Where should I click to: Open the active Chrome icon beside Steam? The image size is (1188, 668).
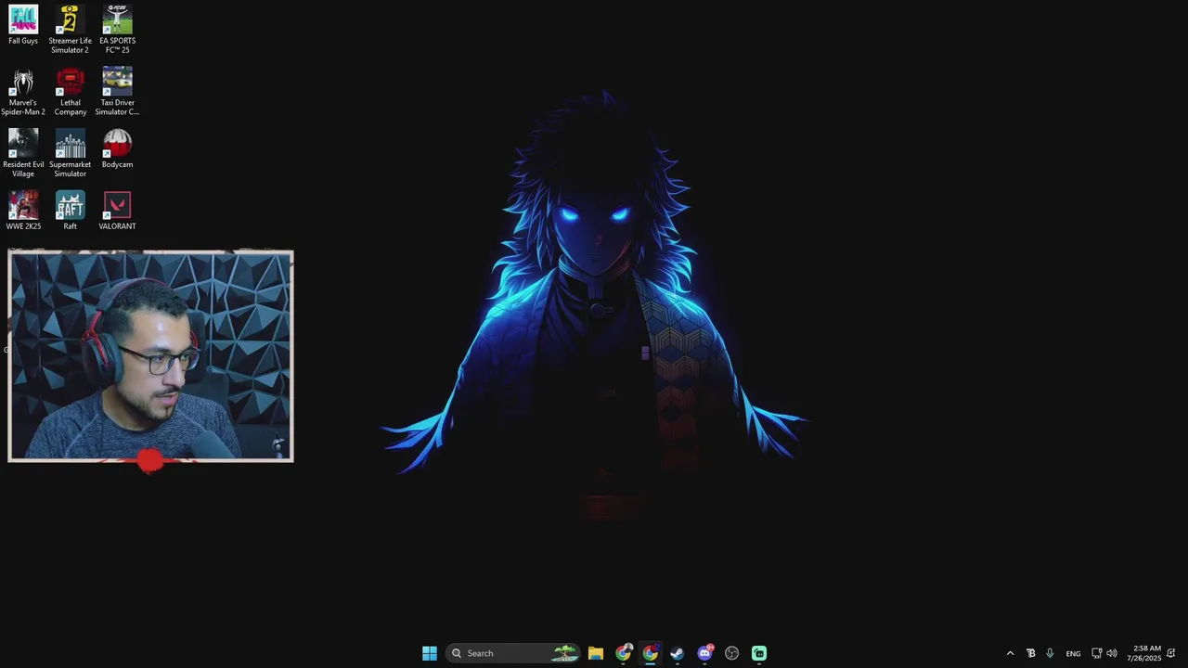(651, 653)
